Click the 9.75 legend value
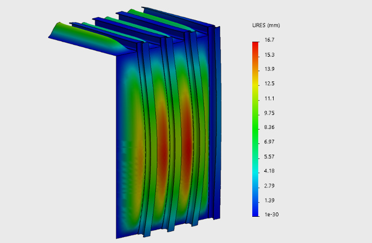The height and width of the screenshot is (243, 372). [269, 113]
